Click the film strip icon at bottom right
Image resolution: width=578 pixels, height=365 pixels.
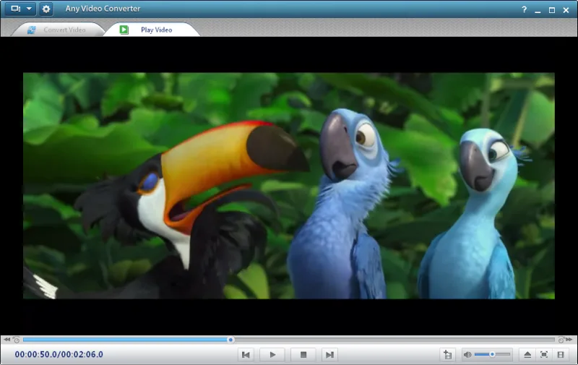tap(561, 355)
